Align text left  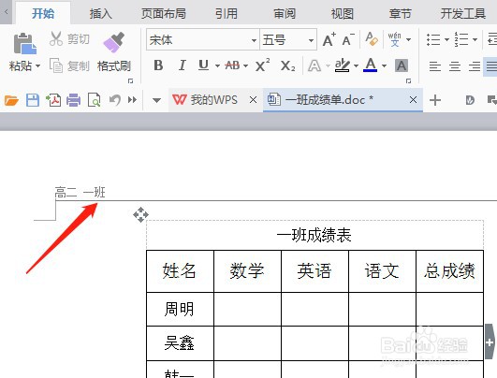point(435,66)
